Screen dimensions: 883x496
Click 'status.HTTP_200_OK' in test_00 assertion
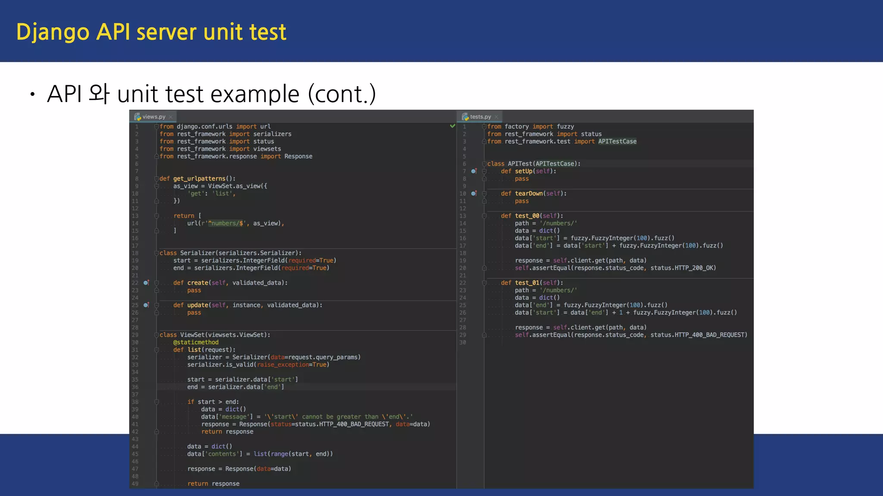tap(682, 268)
